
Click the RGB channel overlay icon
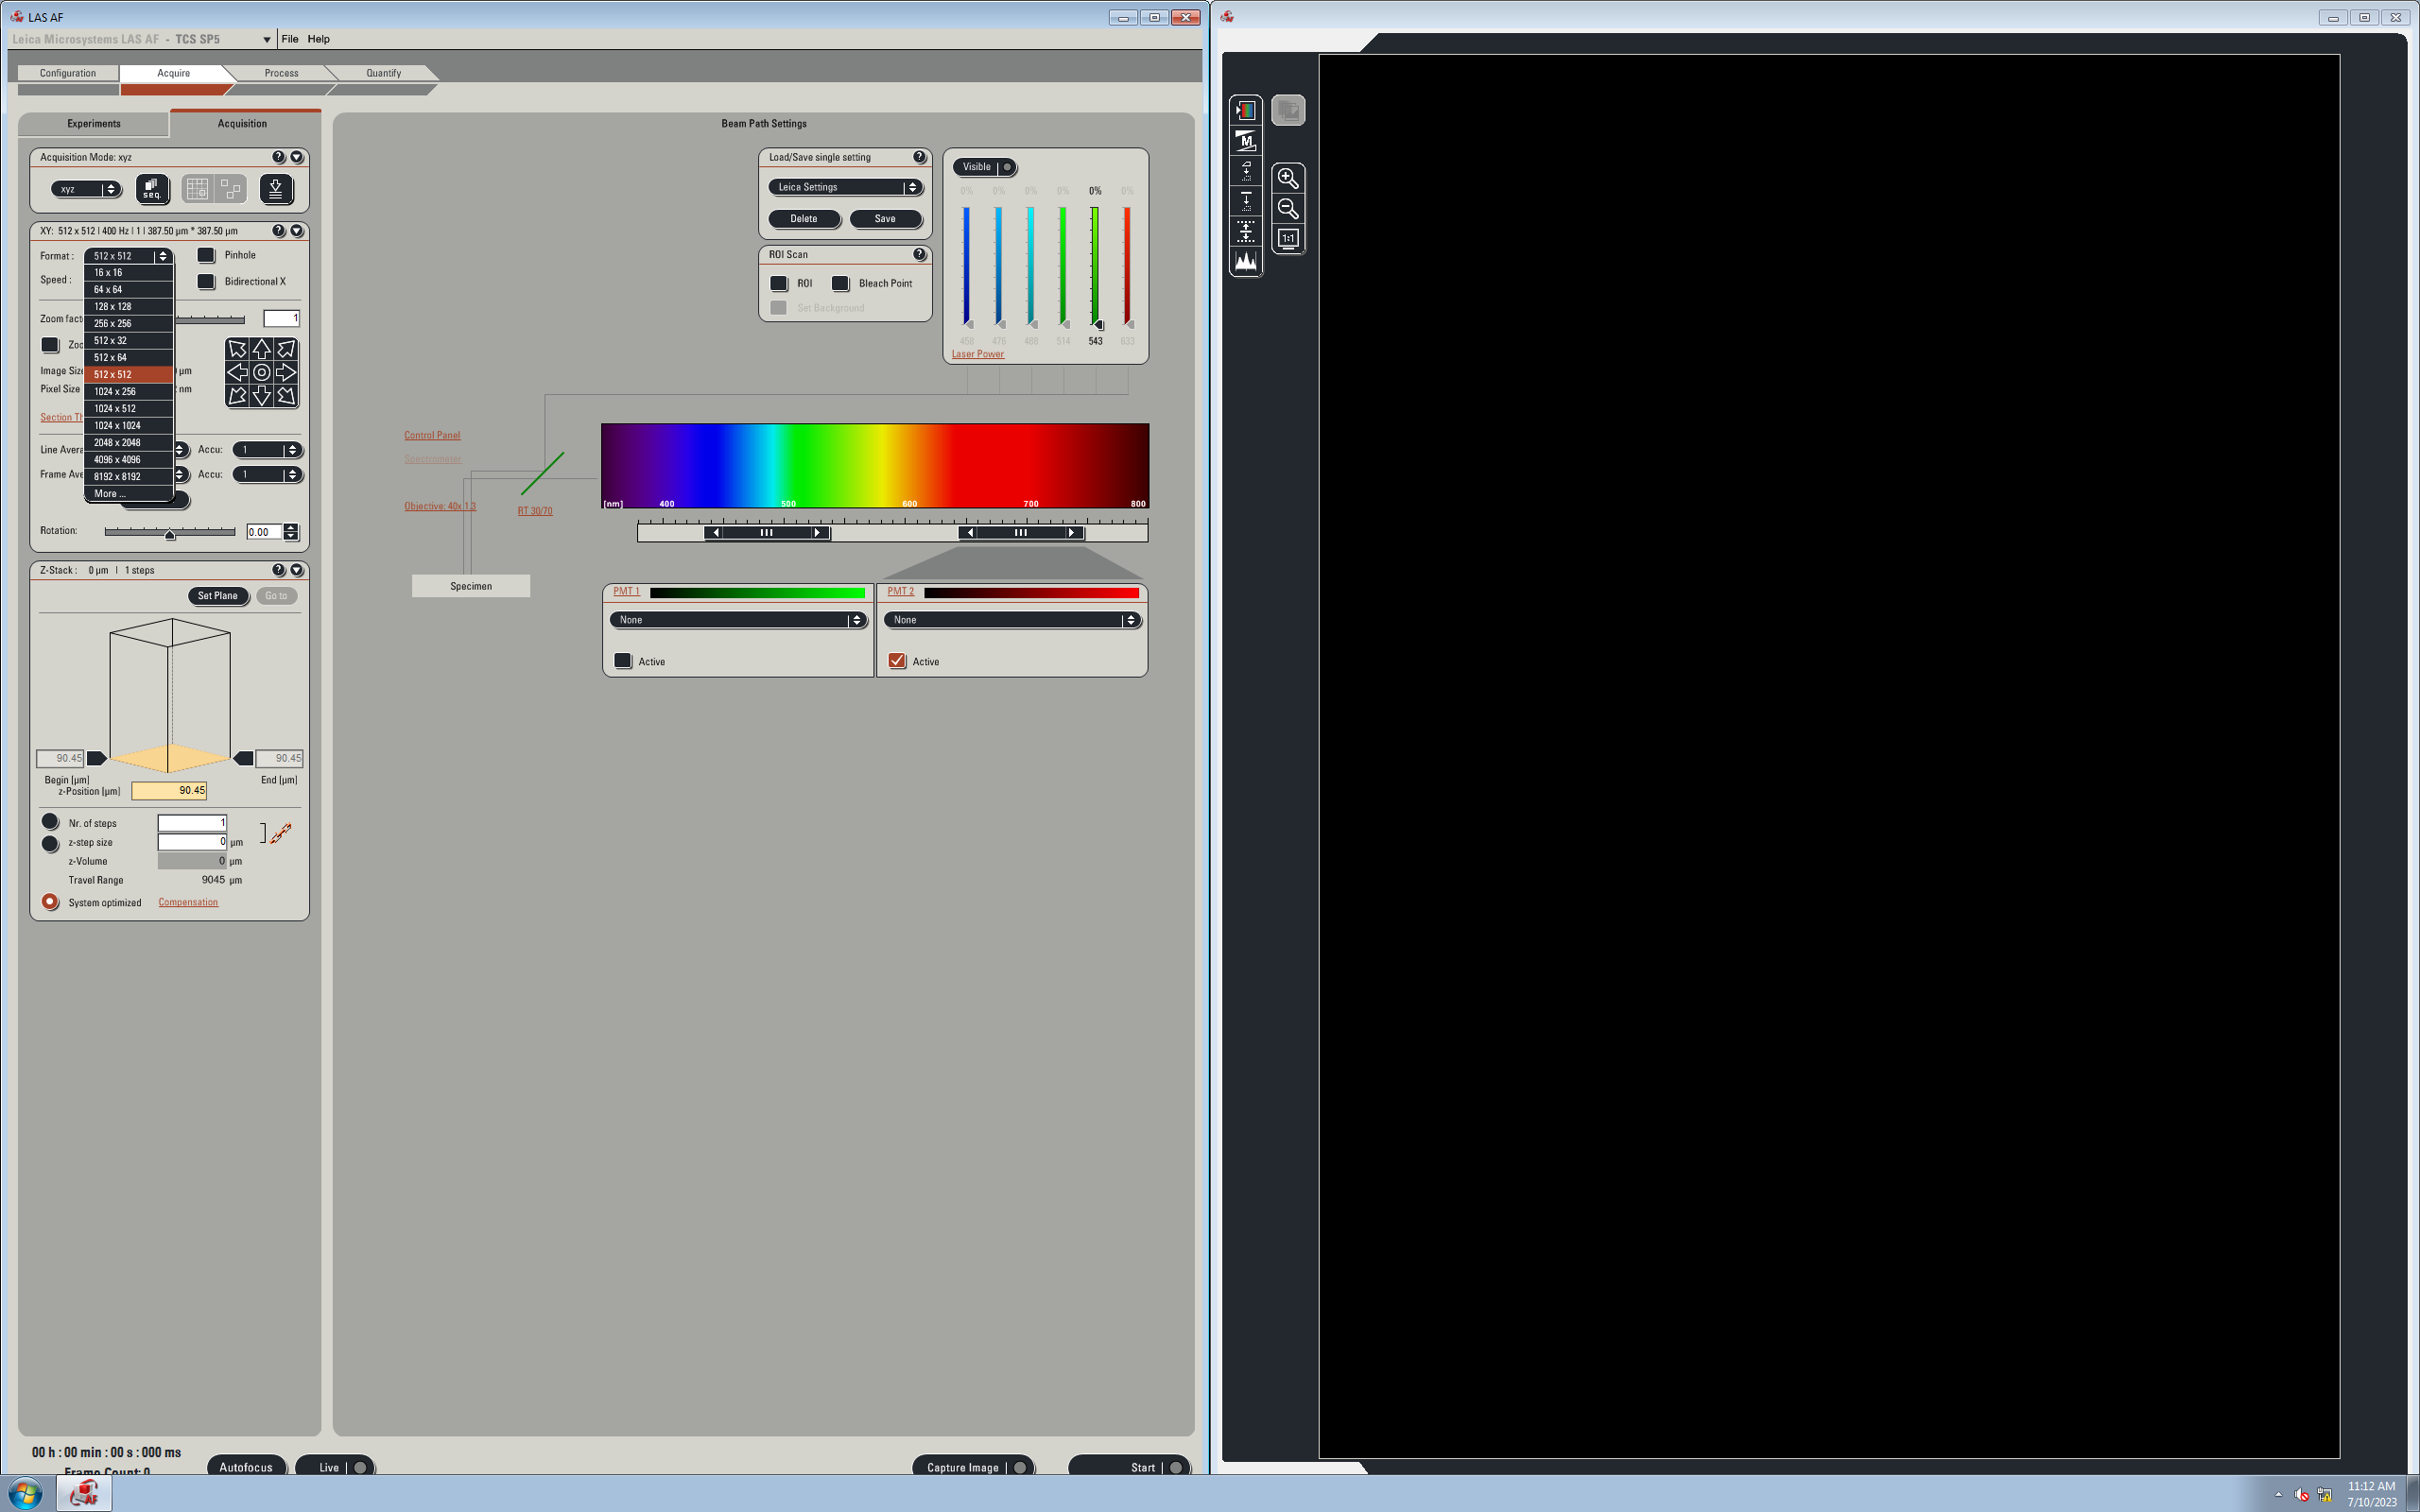click(x=1246, y=110)
